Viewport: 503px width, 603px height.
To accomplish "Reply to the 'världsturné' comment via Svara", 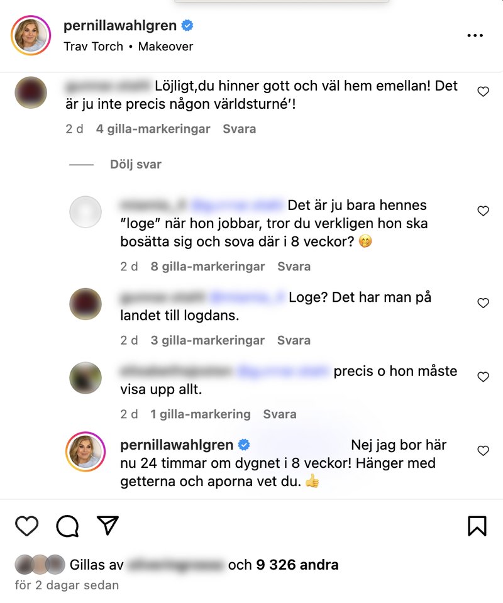I will pyautogui.click(x=239, y=129).
